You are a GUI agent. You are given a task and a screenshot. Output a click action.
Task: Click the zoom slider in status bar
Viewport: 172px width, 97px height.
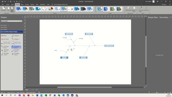coord(157,92)
